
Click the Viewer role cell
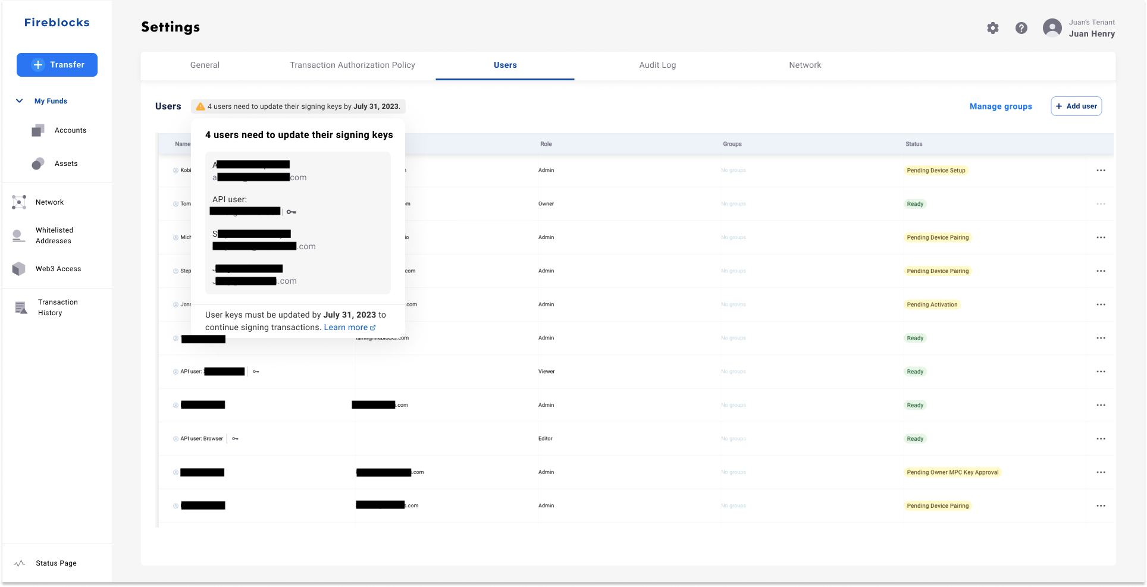pyautogui.click(x=546, y=372)
